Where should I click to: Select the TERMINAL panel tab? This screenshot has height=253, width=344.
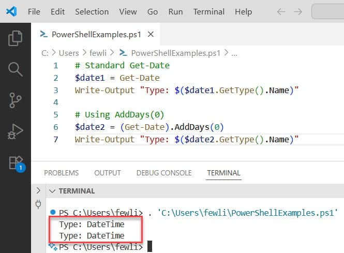[x=223, y=173]
